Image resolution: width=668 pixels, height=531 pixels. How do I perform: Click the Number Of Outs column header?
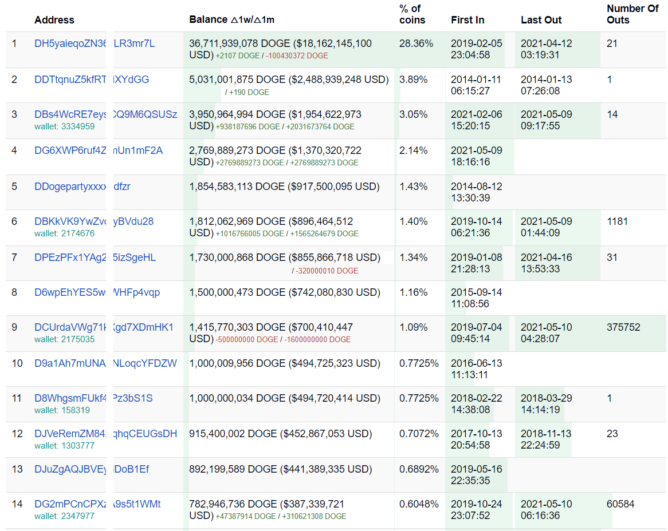tap(632, 14)
